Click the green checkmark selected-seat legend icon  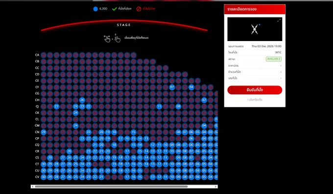114,9
